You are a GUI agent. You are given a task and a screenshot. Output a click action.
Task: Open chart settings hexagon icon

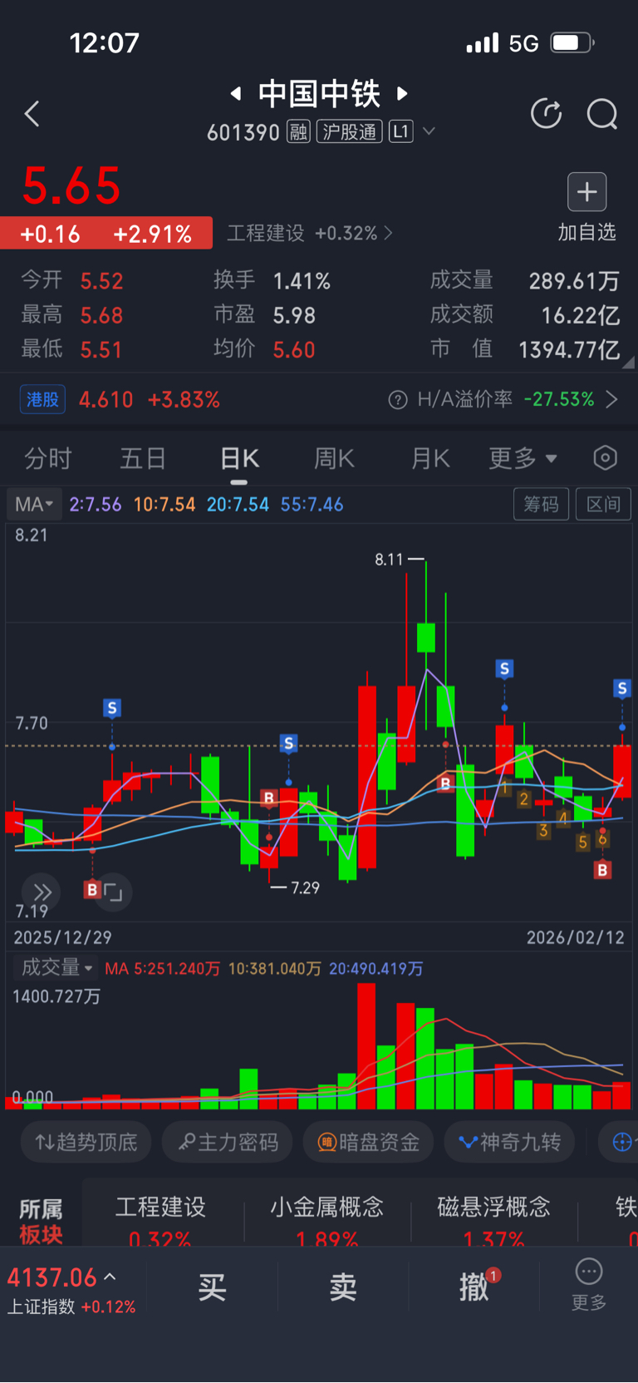pyautogui.click(x=606, y=457)
